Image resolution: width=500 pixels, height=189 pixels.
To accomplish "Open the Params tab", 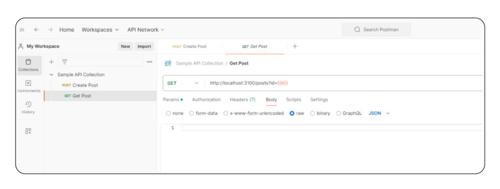I will coord(173,100).
